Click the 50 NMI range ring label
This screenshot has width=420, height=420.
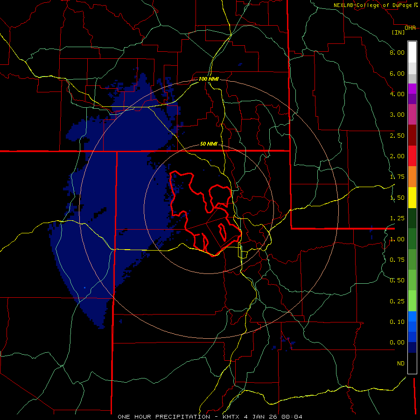click(x=209, y=144)
